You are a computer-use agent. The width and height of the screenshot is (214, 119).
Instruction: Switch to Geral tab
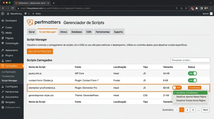32,32
